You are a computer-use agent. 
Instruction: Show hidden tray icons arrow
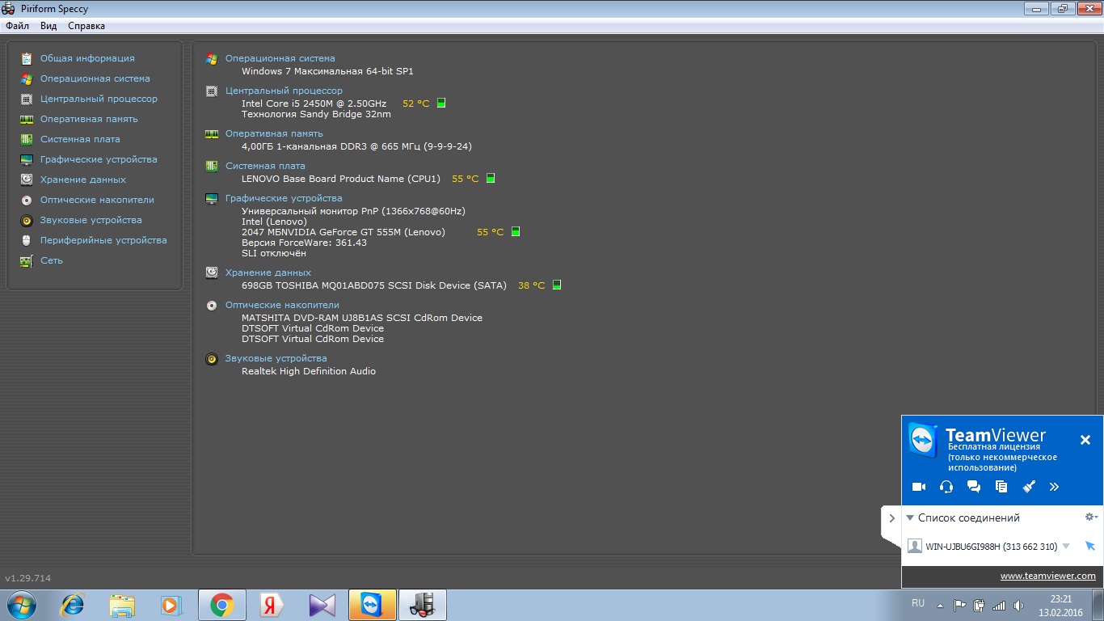940,605
